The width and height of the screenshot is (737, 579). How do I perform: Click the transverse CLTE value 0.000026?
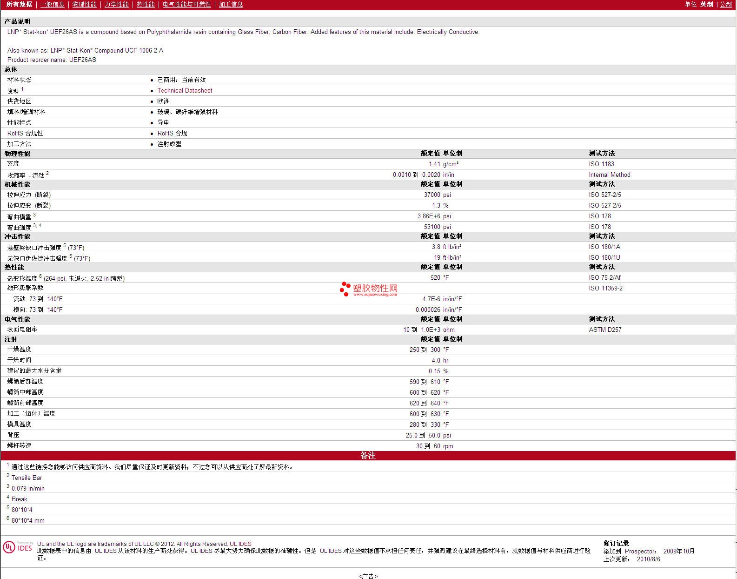428,310
